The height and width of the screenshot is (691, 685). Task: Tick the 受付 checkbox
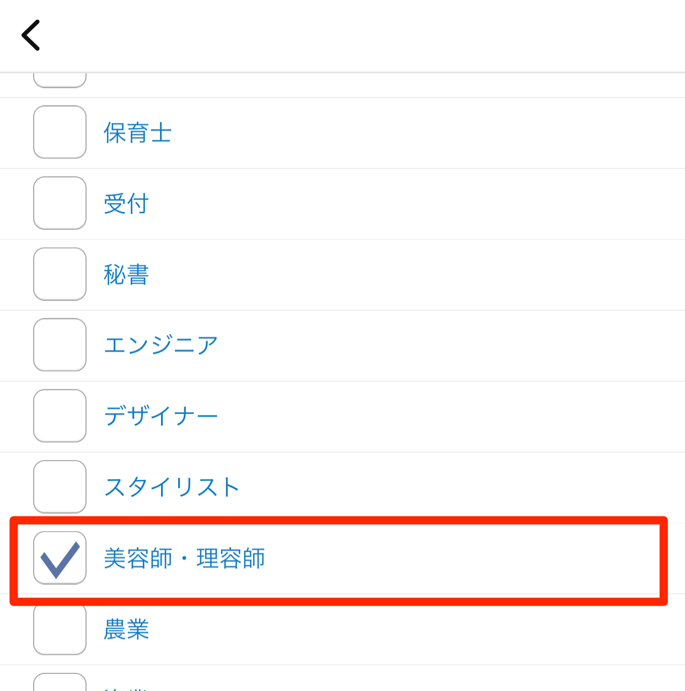click(x=60, y=203)
